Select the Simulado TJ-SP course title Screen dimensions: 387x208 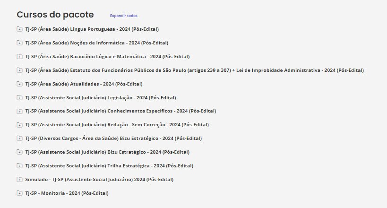point(99,180)
